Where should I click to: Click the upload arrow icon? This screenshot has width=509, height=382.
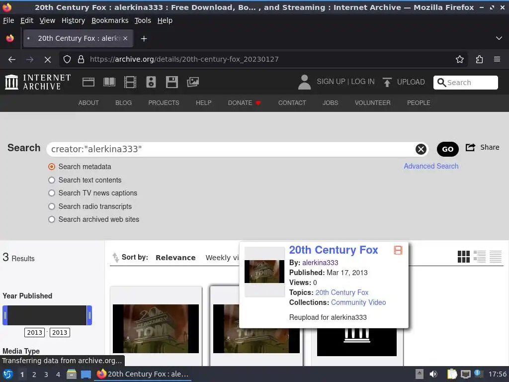coord(387,82)
